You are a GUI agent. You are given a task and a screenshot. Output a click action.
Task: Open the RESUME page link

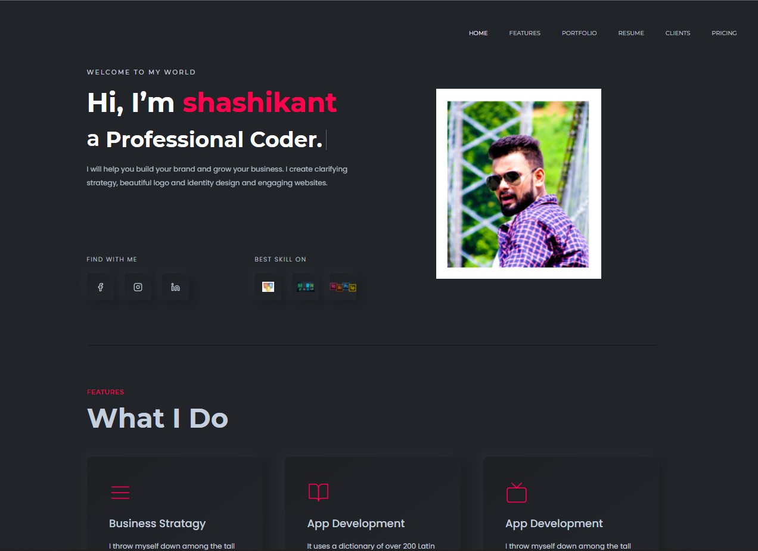[x=631, y=33]
